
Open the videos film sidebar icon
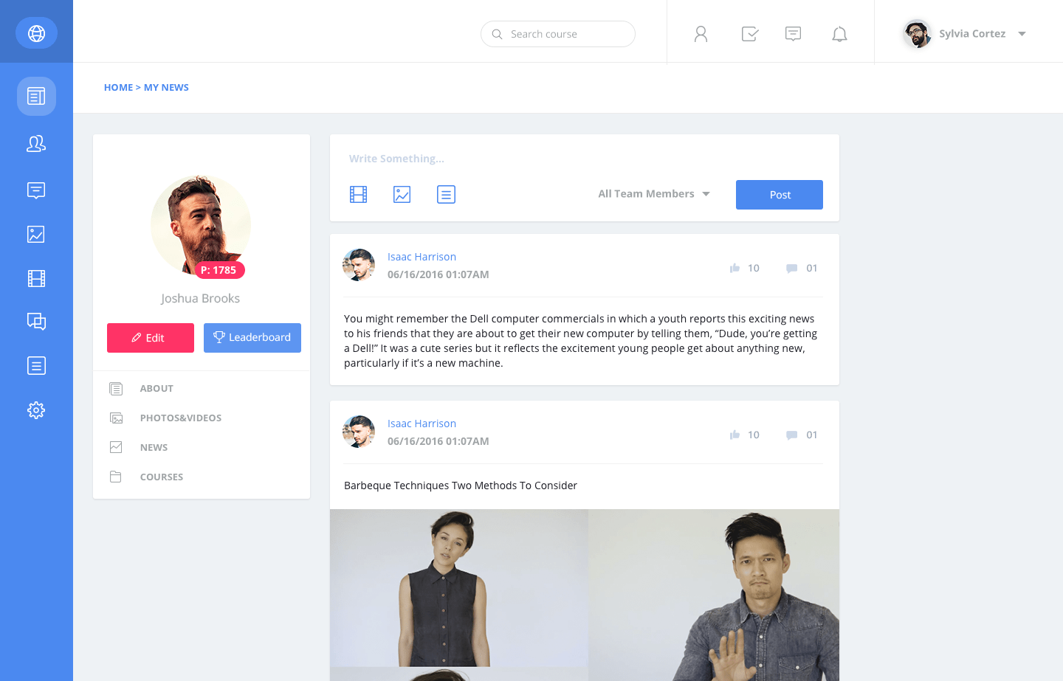click(x=36, y=278)
